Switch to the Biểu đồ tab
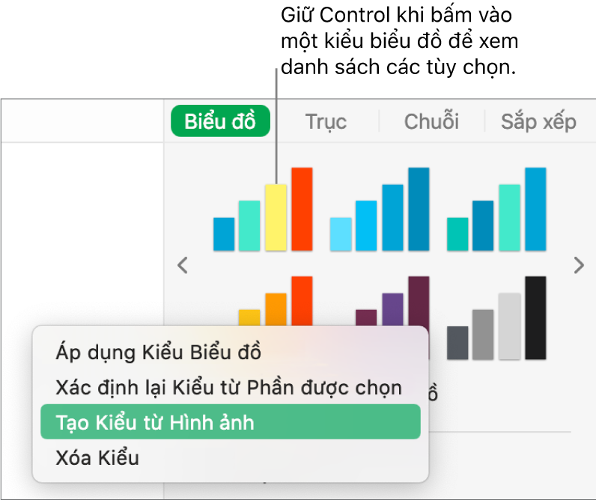Viewport: 596px width, 500px height. coord(220,121)
